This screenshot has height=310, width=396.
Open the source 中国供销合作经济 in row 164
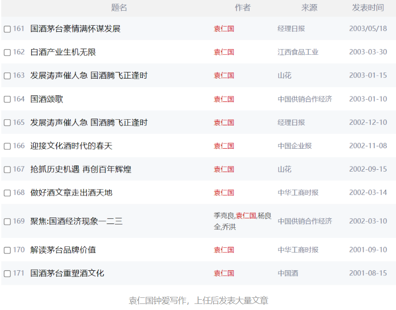[305, 99]
